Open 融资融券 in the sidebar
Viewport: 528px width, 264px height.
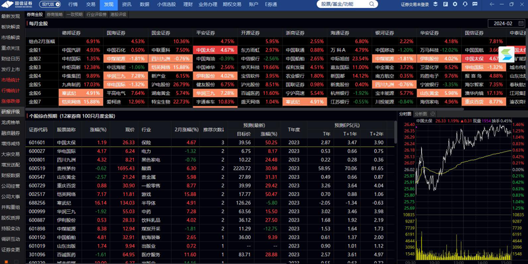tap(11, 133)
